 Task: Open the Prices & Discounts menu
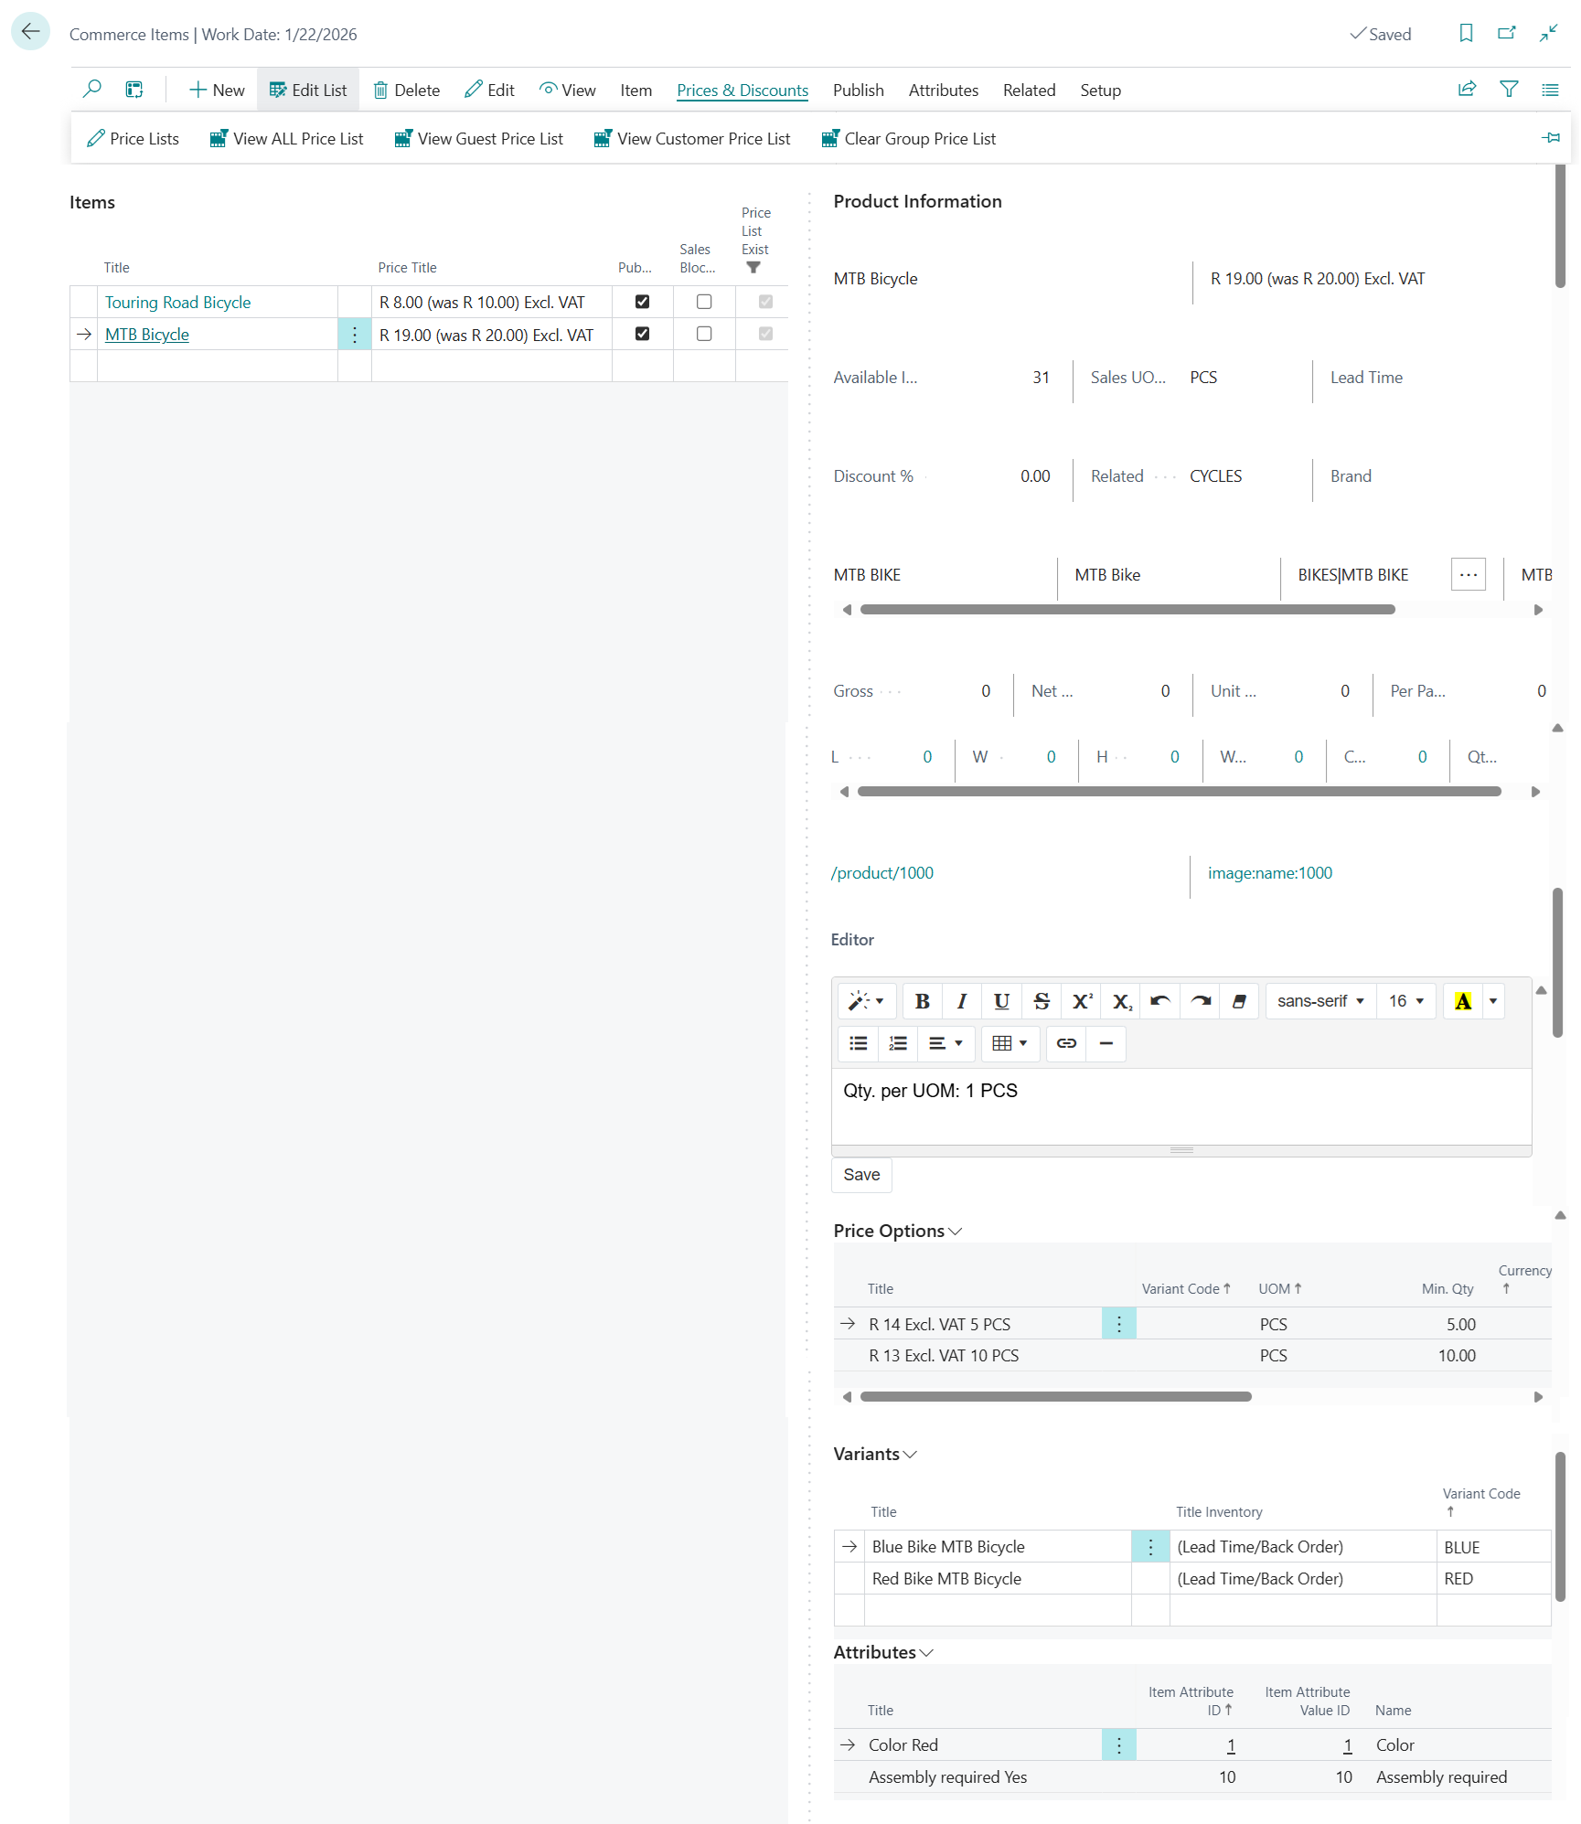(742, 90)
